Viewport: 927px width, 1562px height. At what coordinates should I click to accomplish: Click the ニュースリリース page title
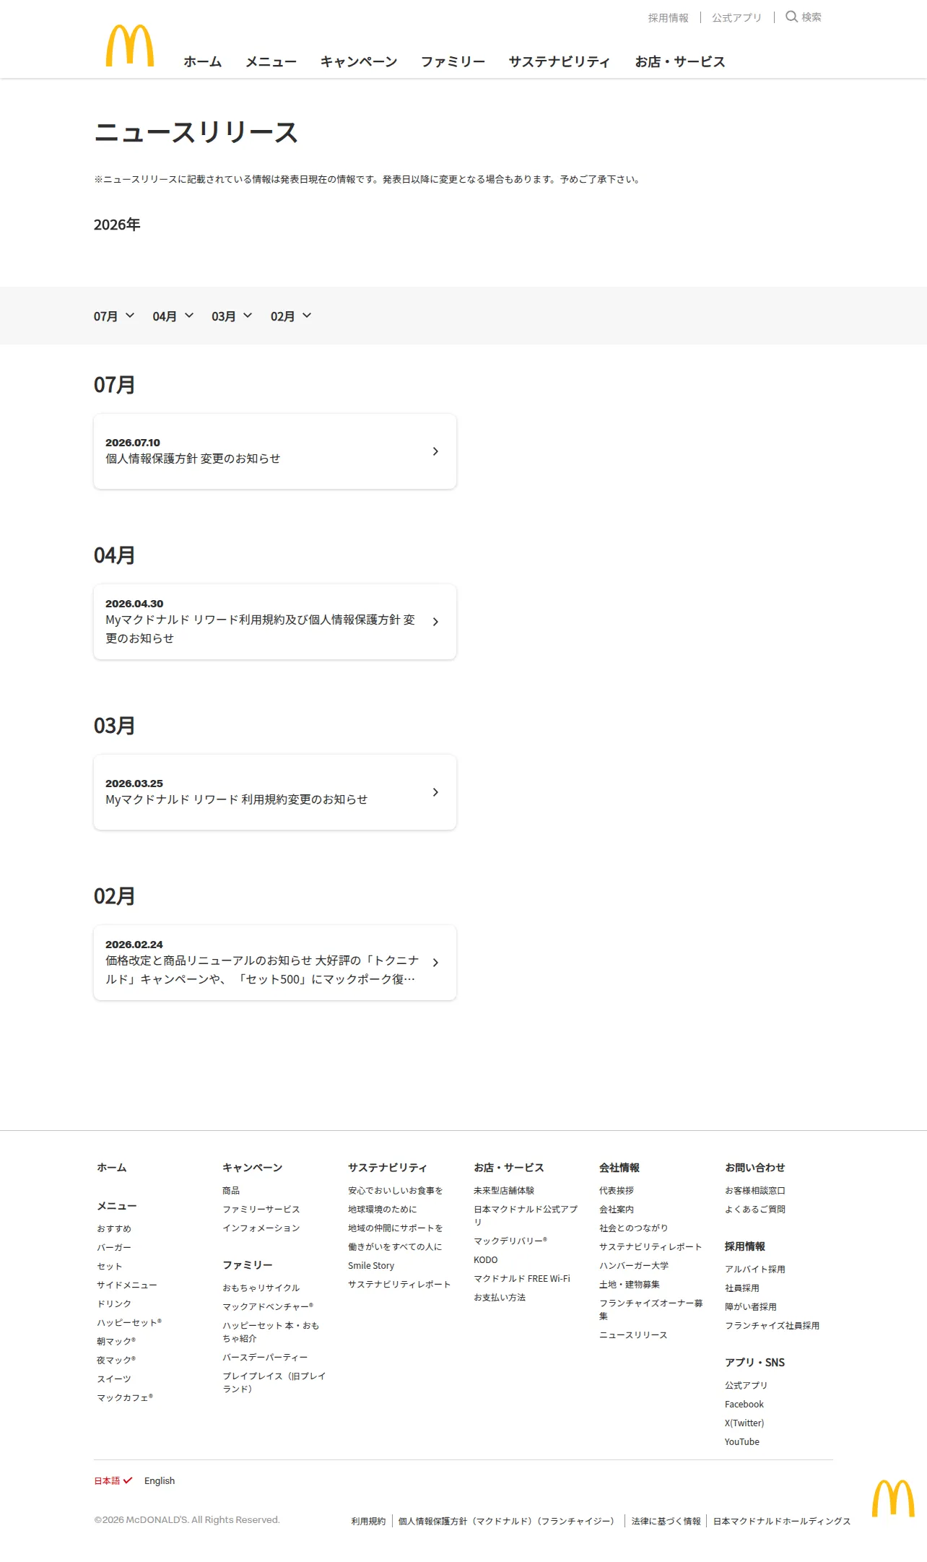tap(196, 133)
